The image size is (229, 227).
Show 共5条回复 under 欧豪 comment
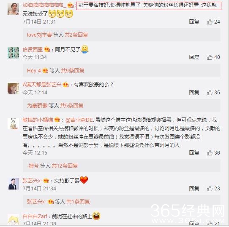pyautogui.click(x=71, y=106)
